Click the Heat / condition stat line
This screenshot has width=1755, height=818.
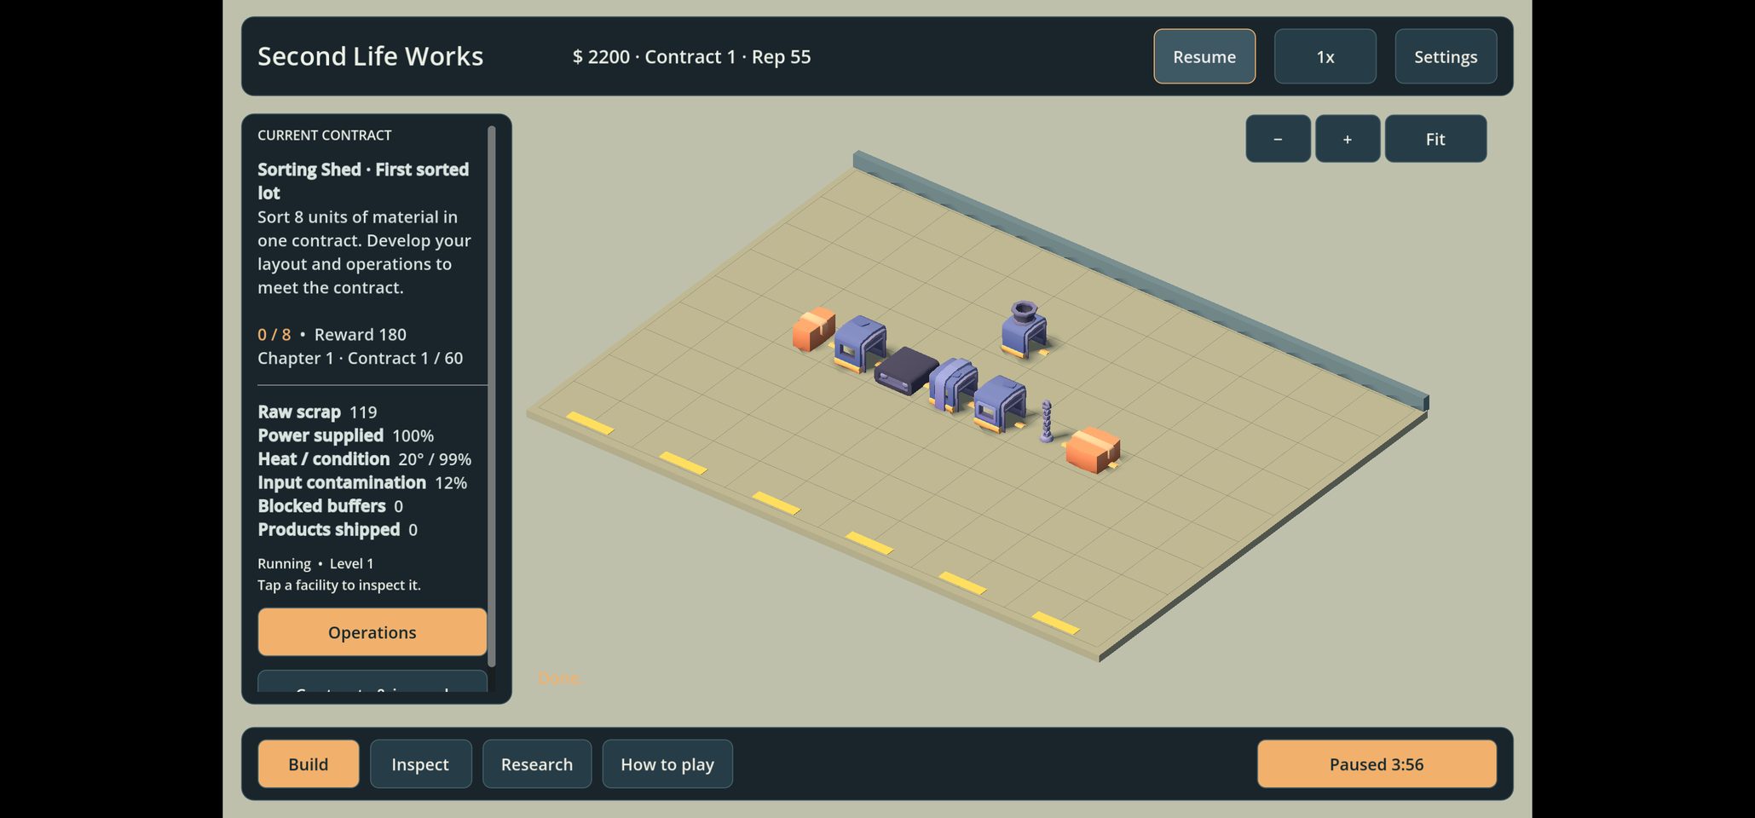364,459
